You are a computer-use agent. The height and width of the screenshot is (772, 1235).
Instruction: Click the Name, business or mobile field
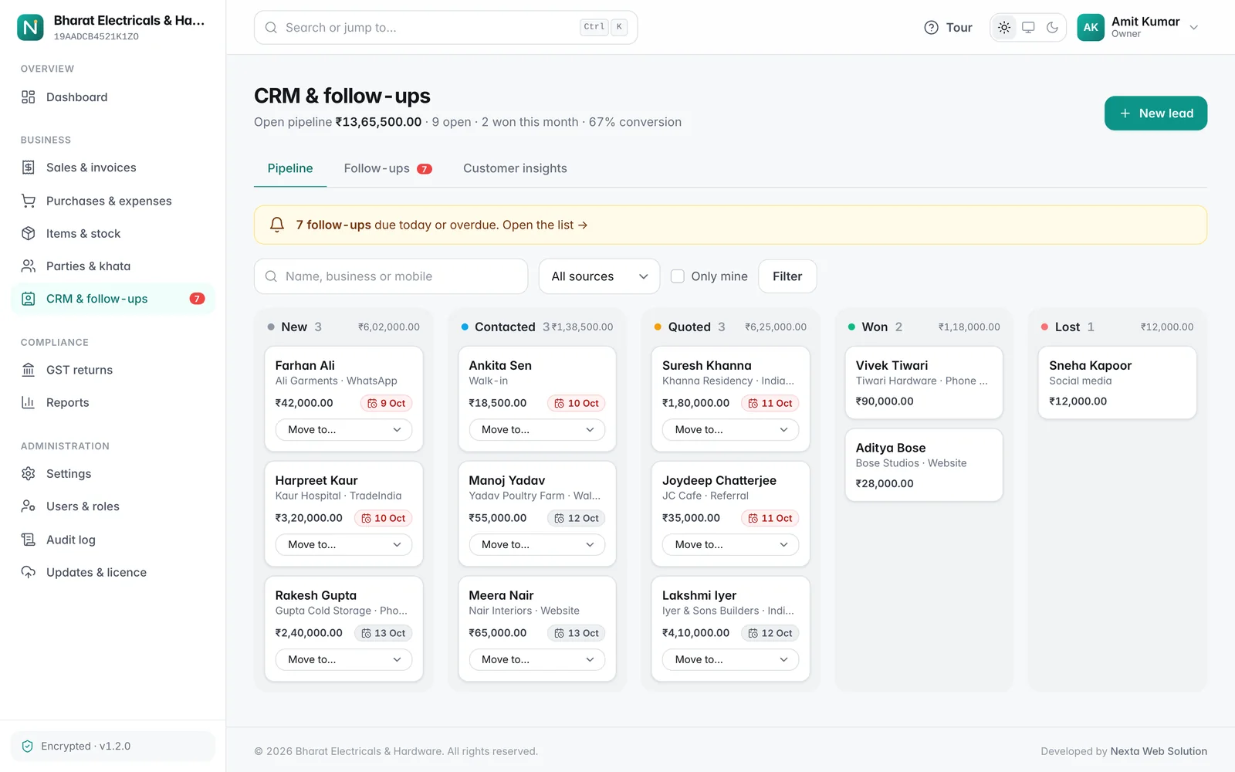tap(391, 276)
